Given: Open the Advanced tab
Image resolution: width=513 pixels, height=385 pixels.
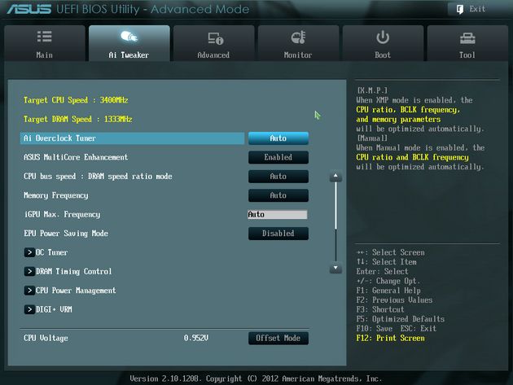Looking at the screenshot, I should (213, 43).
